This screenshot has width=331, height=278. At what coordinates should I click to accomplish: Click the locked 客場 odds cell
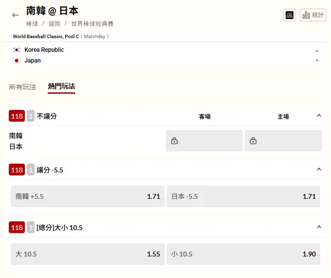204,141
